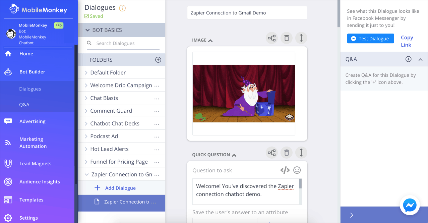The image size is (428, 223).
Task: Click the PRO badge
Action: [x=59, y=25]
